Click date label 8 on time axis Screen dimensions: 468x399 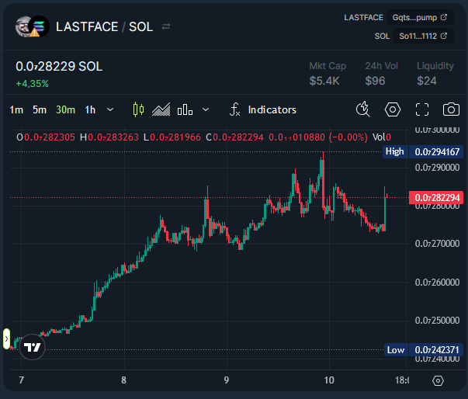[x=123, y=380]
